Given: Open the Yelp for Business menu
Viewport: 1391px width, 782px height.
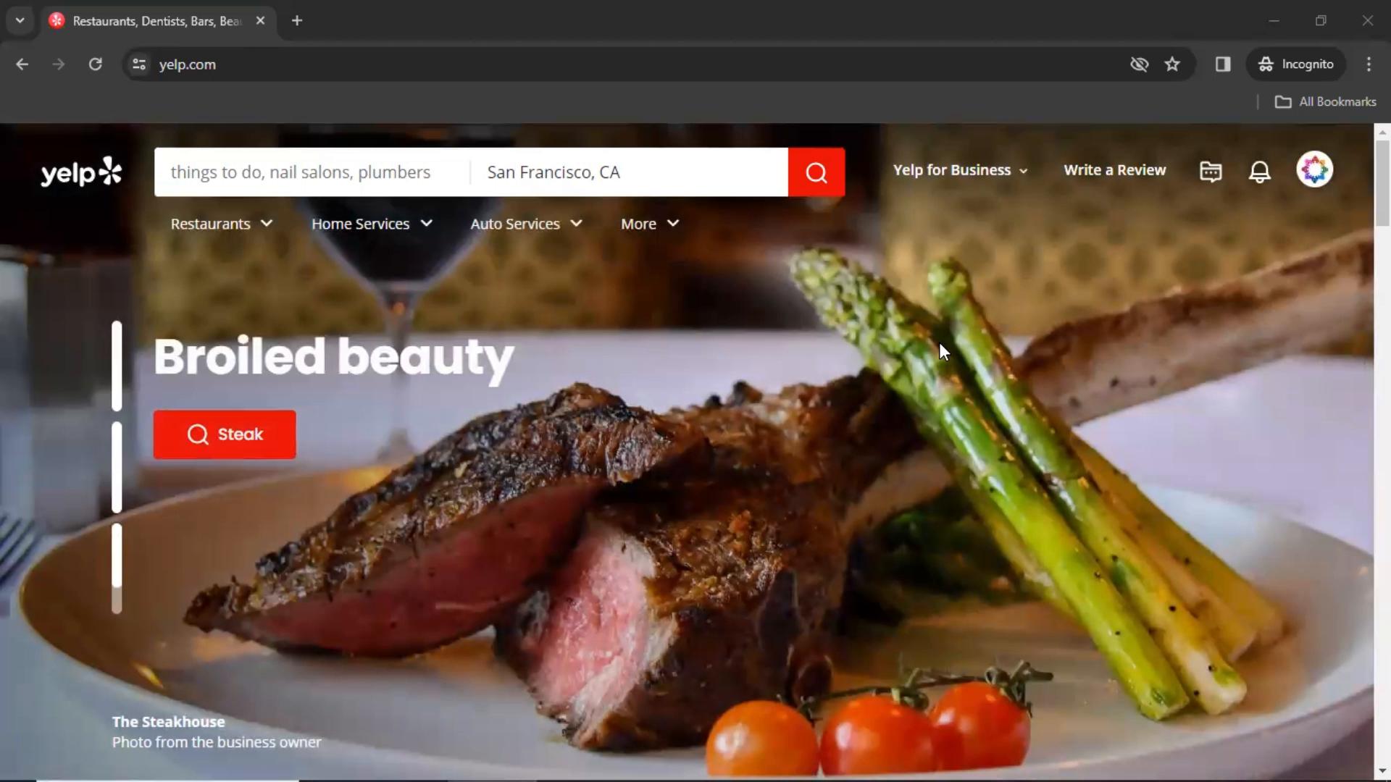Looking at the screenshot, I should (959, 170).
